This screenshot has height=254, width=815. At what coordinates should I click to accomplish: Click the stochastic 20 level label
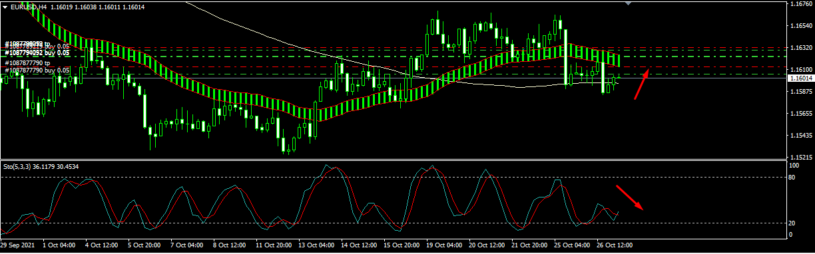point(792,223)
